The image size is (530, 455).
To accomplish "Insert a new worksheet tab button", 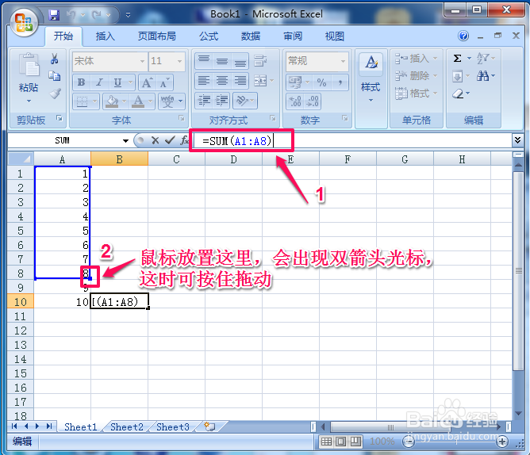I will (210, 427).
